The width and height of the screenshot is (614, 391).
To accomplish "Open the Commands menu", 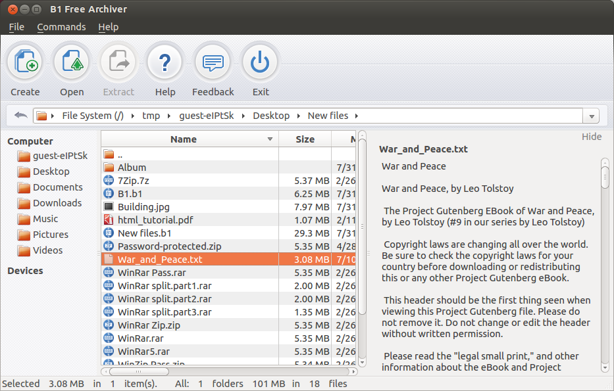I will pos(61,27).
